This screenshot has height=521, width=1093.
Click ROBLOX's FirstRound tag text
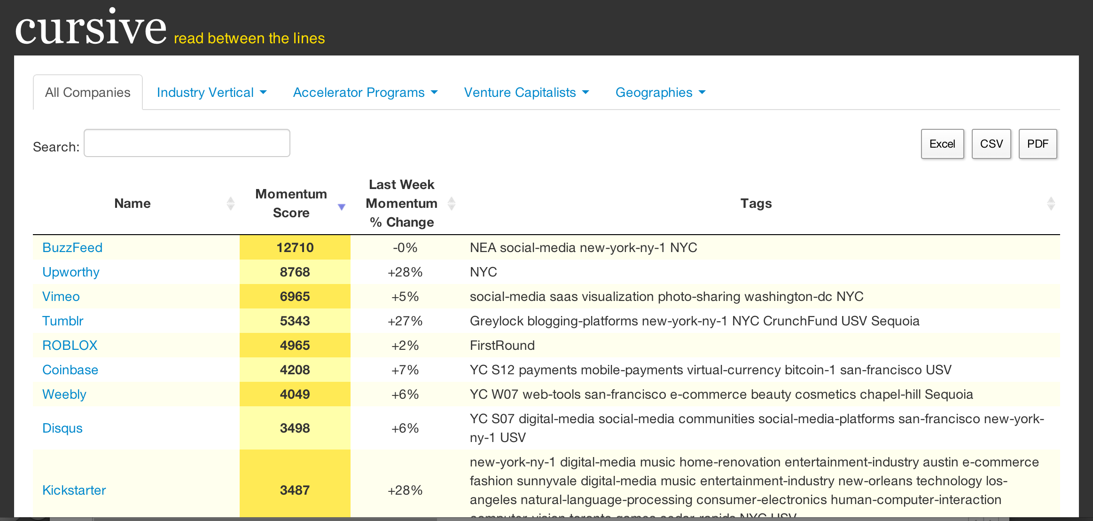502,346
